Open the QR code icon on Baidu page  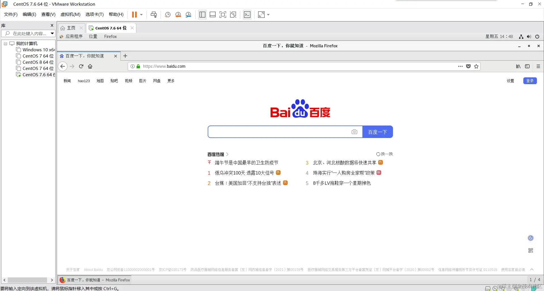click(531, 250)
